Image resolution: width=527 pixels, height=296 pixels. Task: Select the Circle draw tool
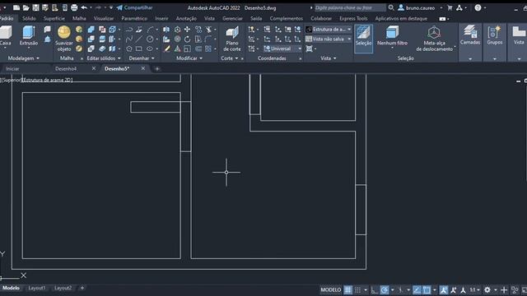(150, 39)
